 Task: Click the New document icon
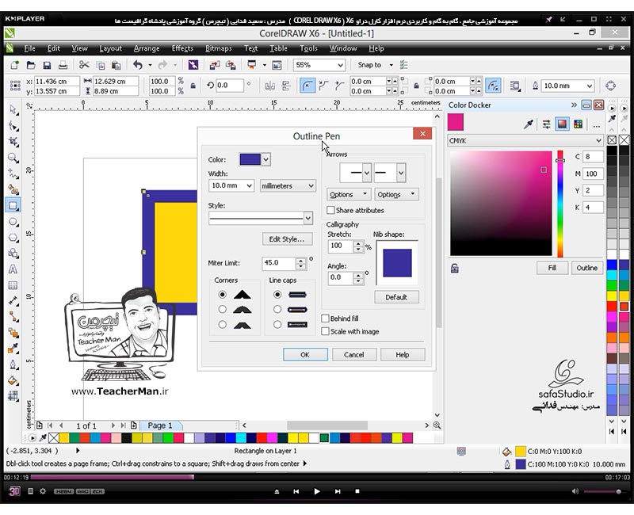(x=14, y=65)
